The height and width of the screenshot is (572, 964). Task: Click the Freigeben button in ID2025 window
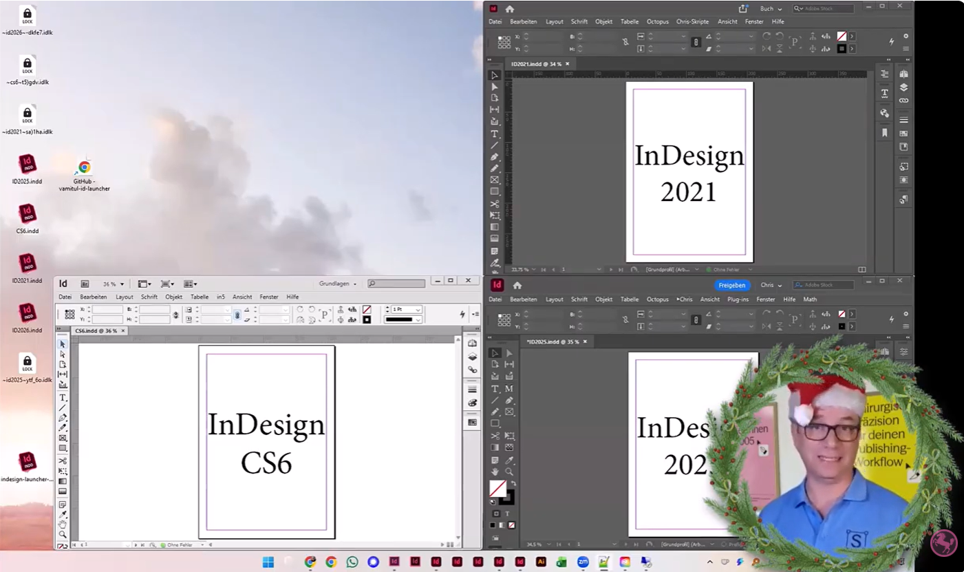(x=731, y=284)
